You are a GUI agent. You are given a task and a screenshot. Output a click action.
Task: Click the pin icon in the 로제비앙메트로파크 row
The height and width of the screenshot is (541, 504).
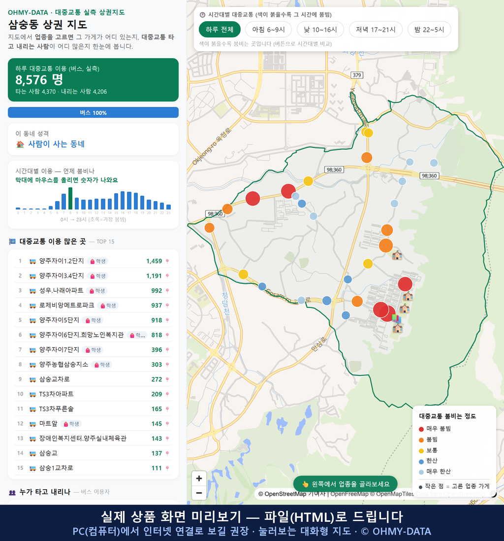pos(167,305)
